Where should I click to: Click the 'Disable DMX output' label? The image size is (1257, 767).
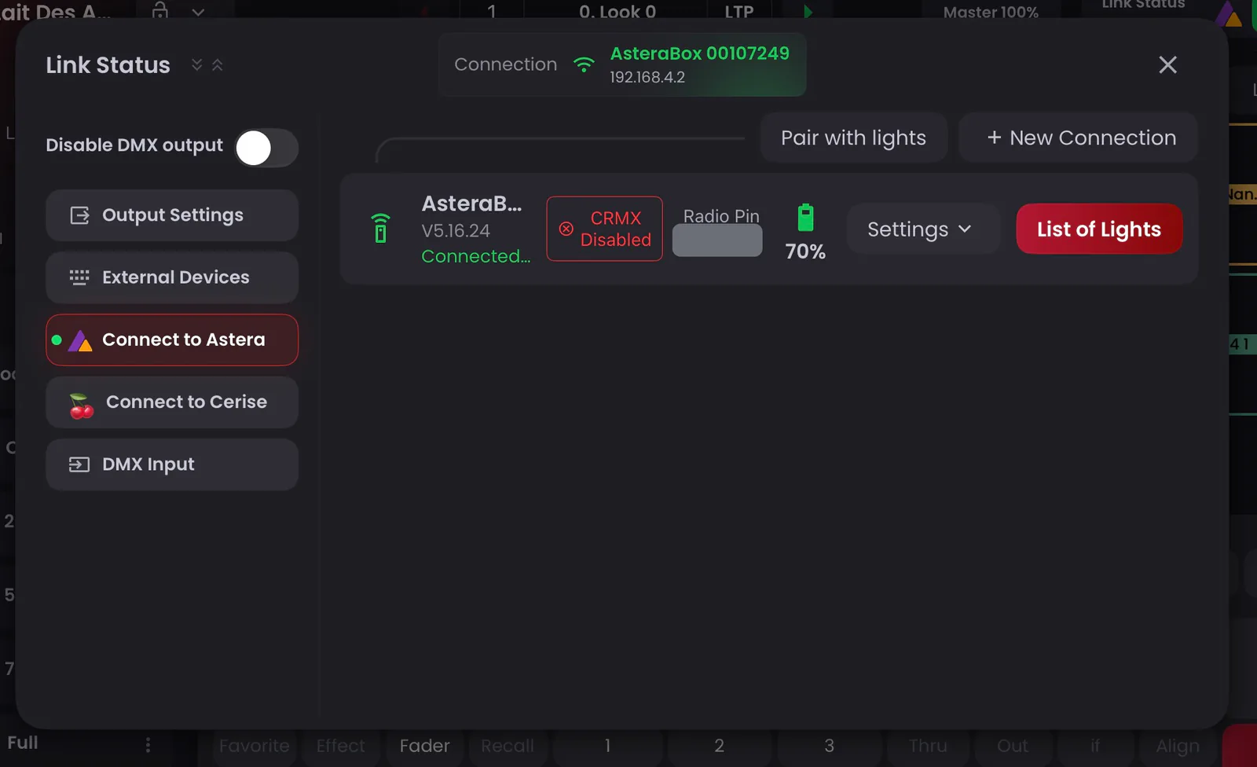[134, 145]
